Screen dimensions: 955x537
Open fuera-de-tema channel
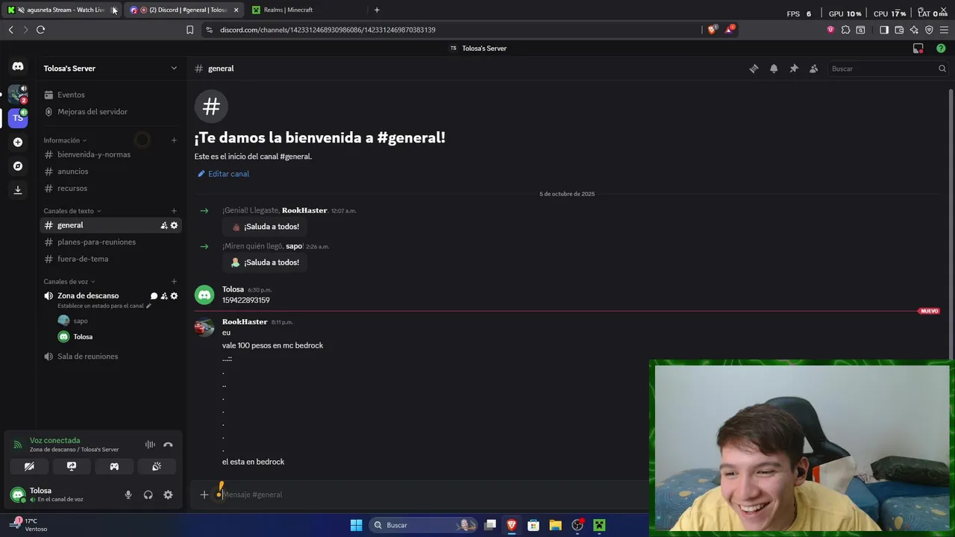click(x=110, y=259)
